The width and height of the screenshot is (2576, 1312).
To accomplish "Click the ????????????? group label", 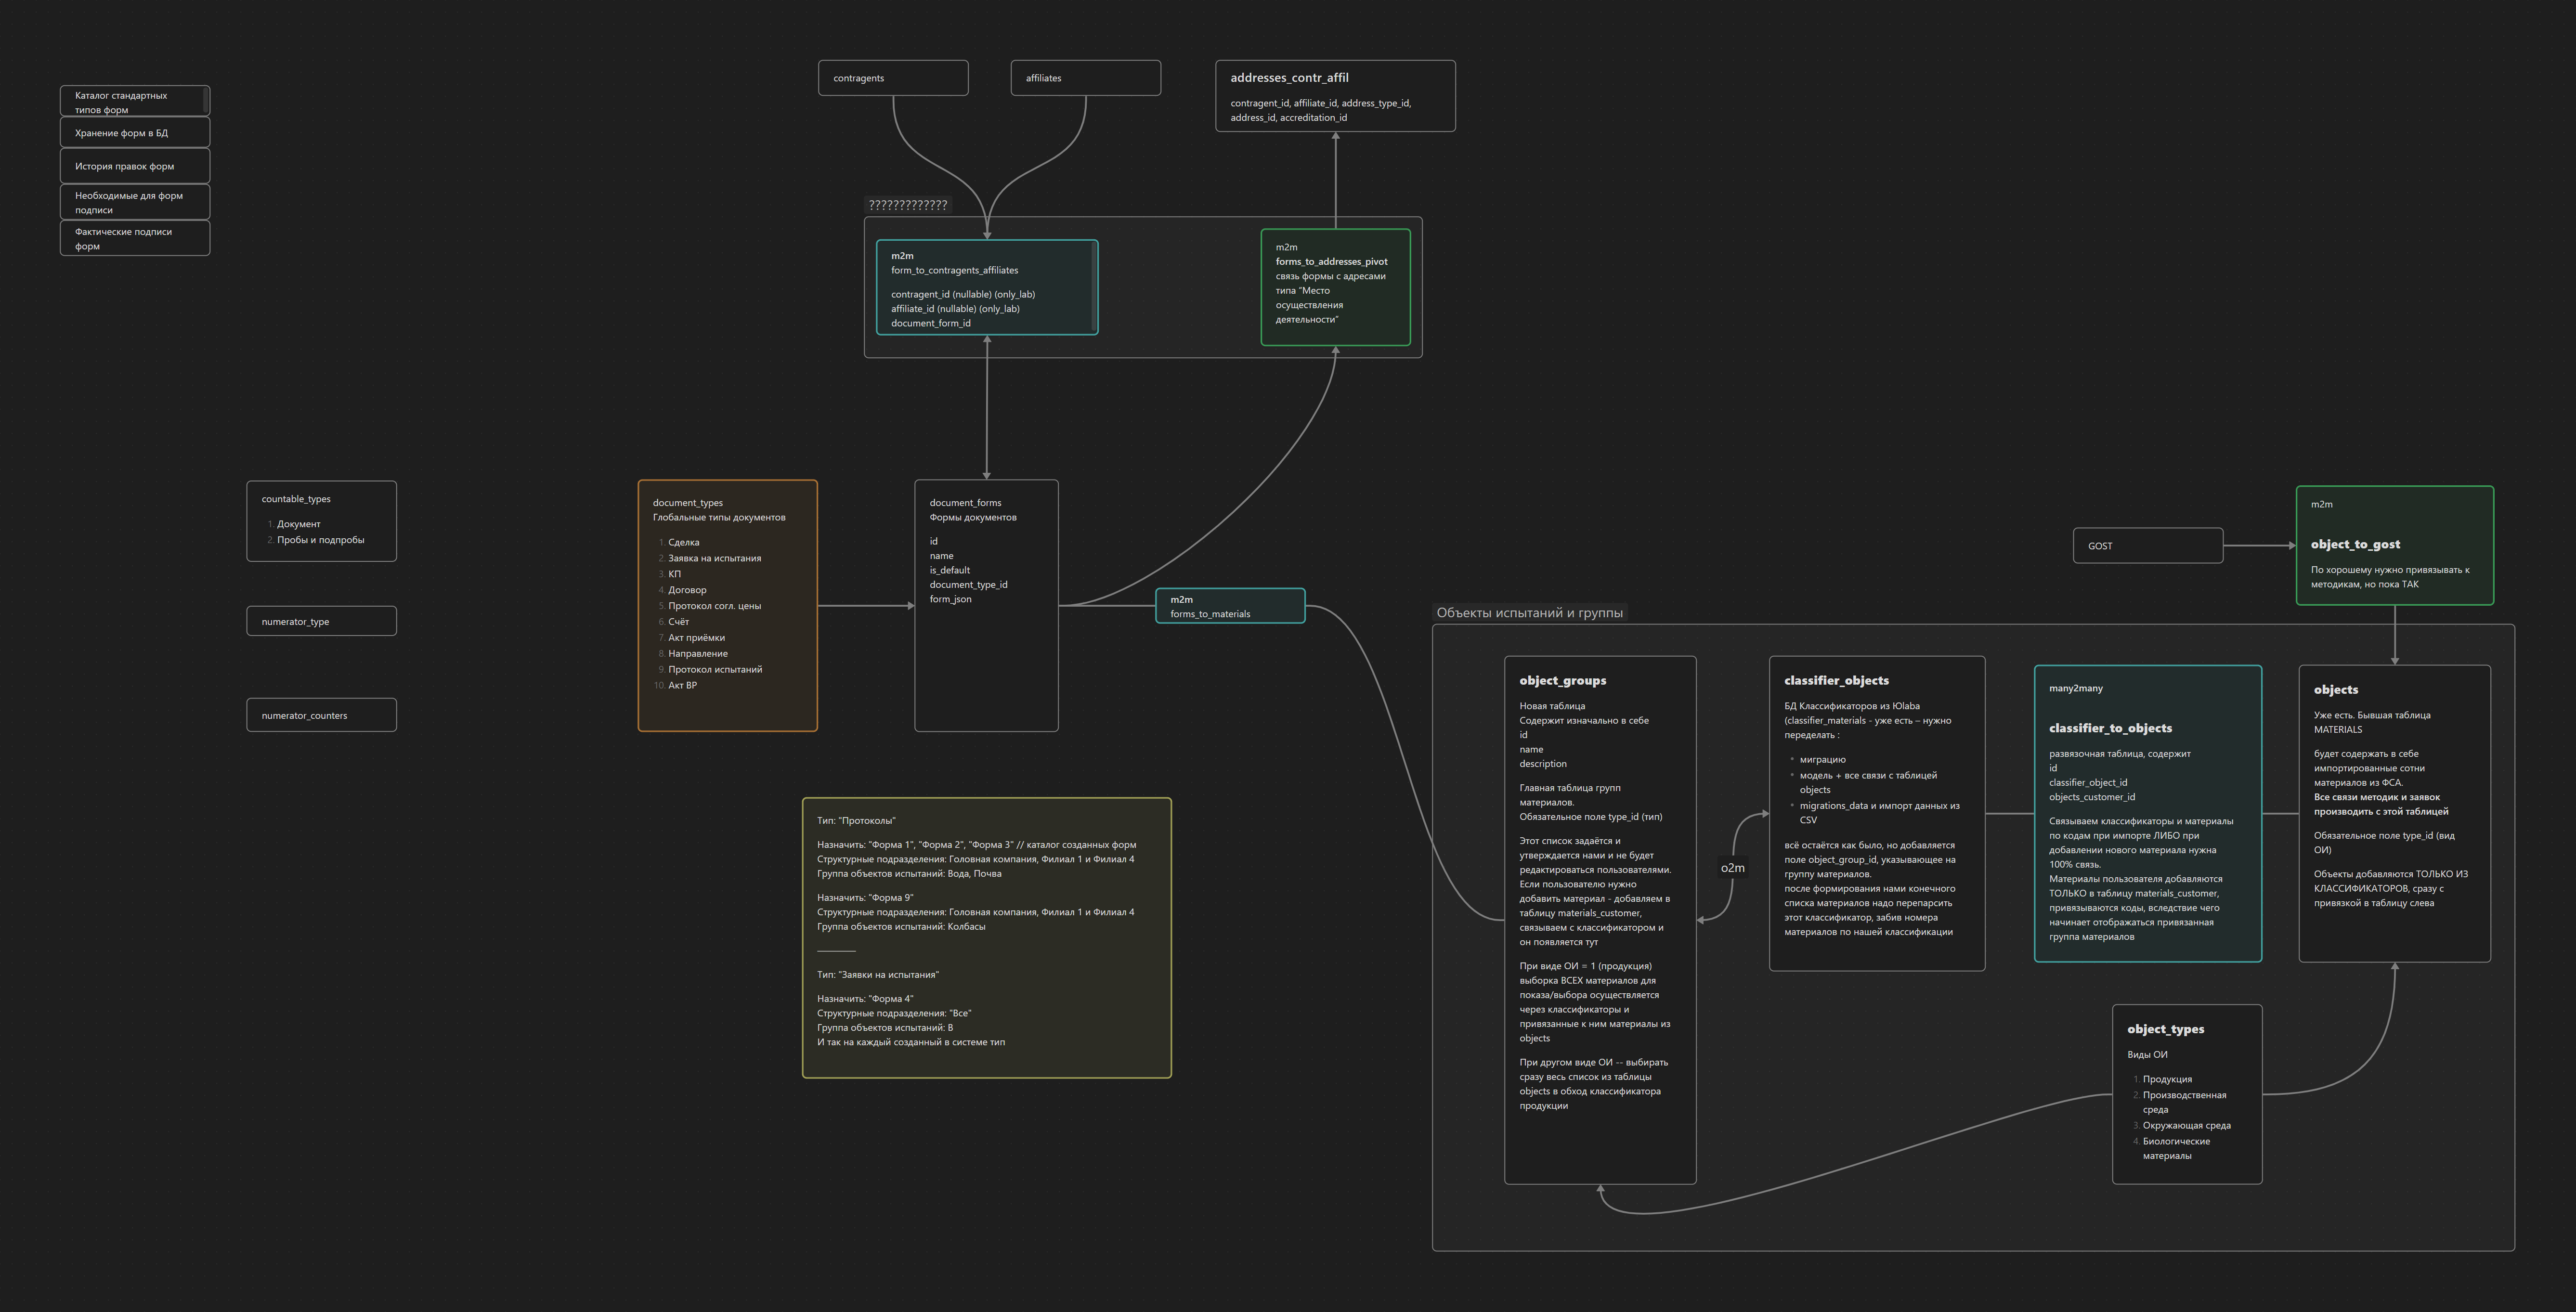I will point(907,205).
